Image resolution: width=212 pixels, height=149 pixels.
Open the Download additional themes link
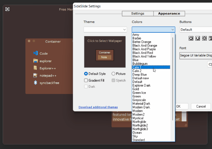pyautogui.click(x=98, y=107)
